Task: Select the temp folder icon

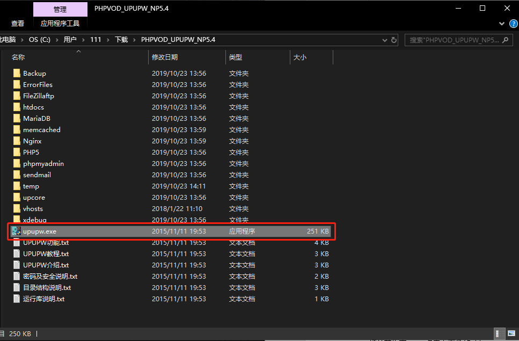Action: point(17,186)
